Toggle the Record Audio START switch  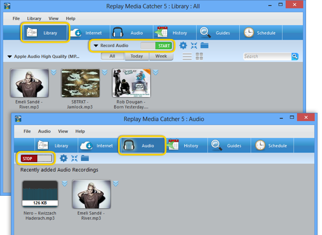(156, 46)
